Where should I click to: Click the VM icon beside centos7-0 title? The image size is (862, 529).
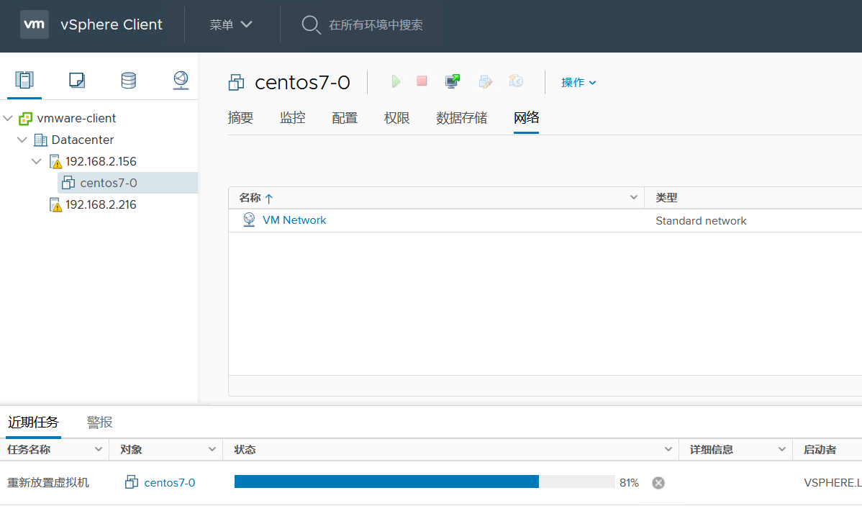tap(237, 83)
